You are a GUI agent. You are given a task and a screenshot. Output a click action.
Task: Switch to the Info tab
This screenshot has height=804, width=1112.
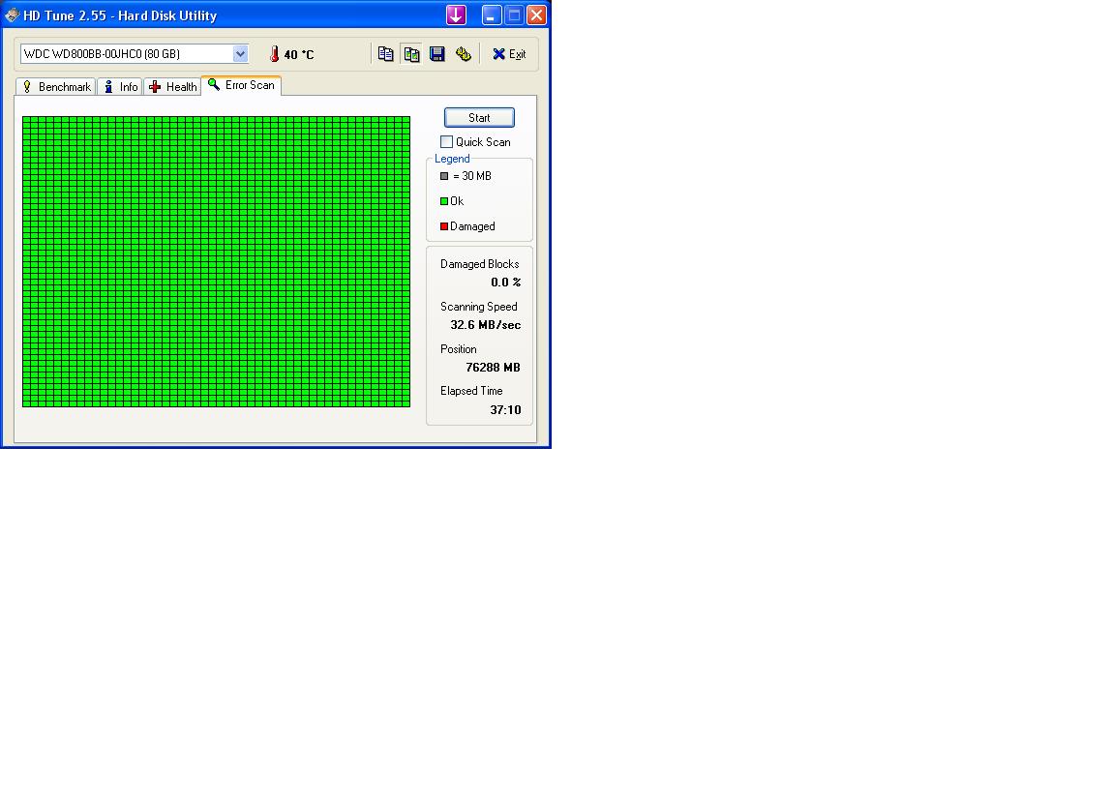[120, 86]
